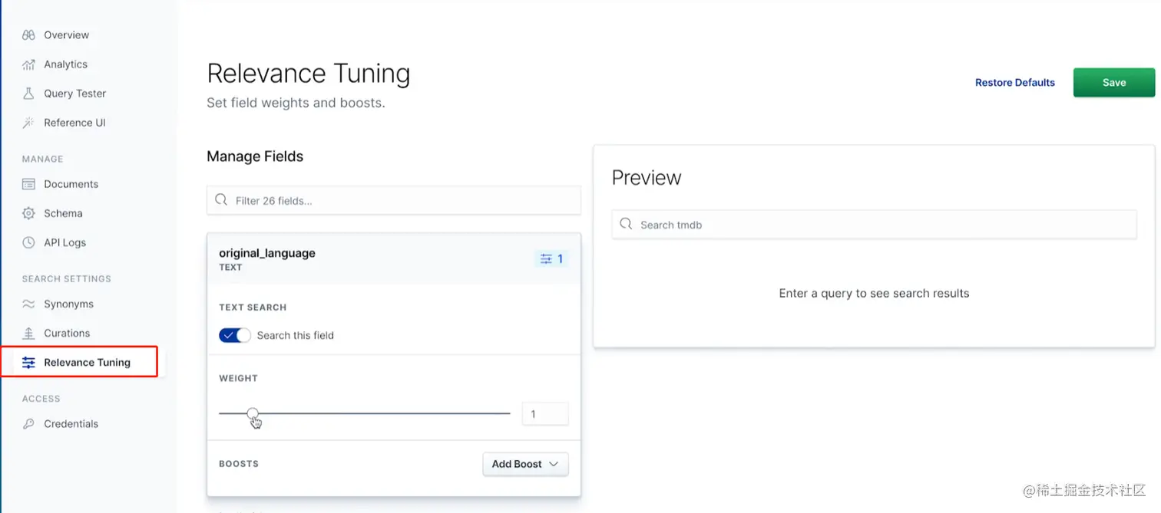Screen dimensions: 1161x513
Task: Click the magnifier icon in Filter fields box
Action: 221,200
